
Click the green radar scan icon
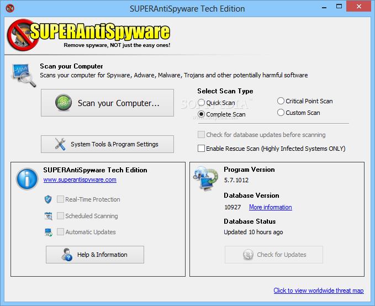click(64, 103)
